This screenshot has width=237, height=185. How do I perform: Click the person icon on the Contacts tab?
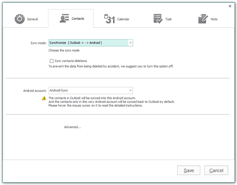64,19
